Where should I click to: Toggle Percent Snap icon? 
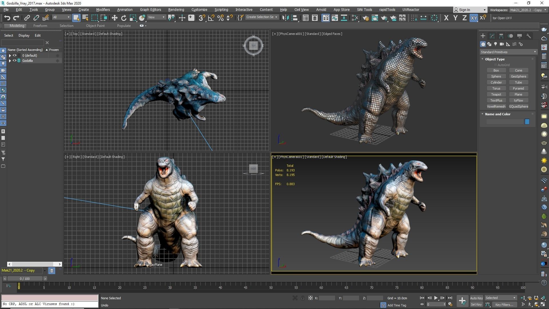(220, 18)
